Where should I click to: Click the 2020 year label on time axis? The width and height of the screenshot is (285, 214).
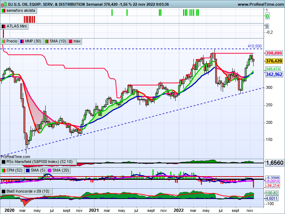point(9,210)
